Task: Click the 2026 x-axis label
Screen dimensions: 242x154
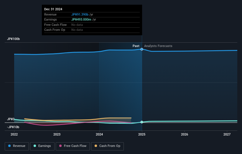Action: [185, 134]
